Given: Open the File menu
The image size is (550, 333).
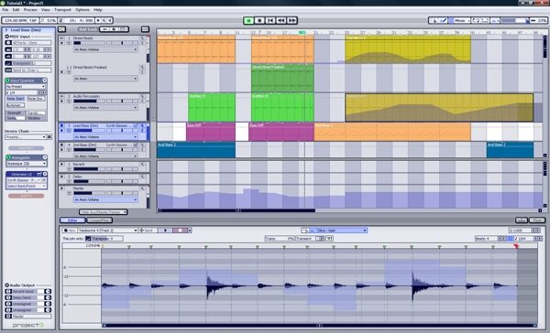Looking at the screenshot, I should (x=5, y=10).
